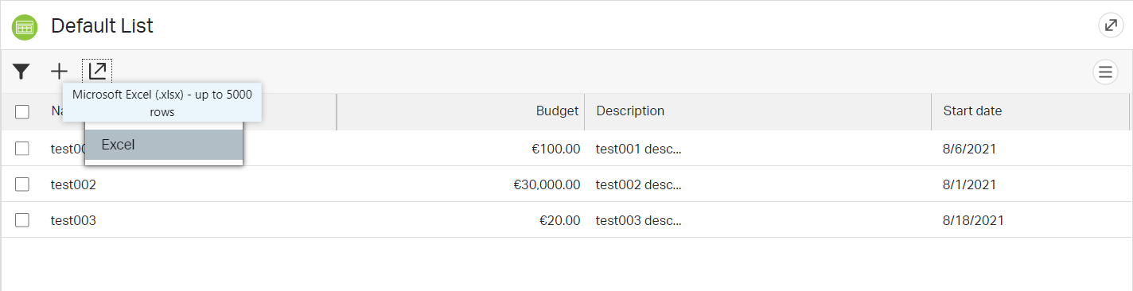Open the filter funnel icon

click(x=21, y=72)
